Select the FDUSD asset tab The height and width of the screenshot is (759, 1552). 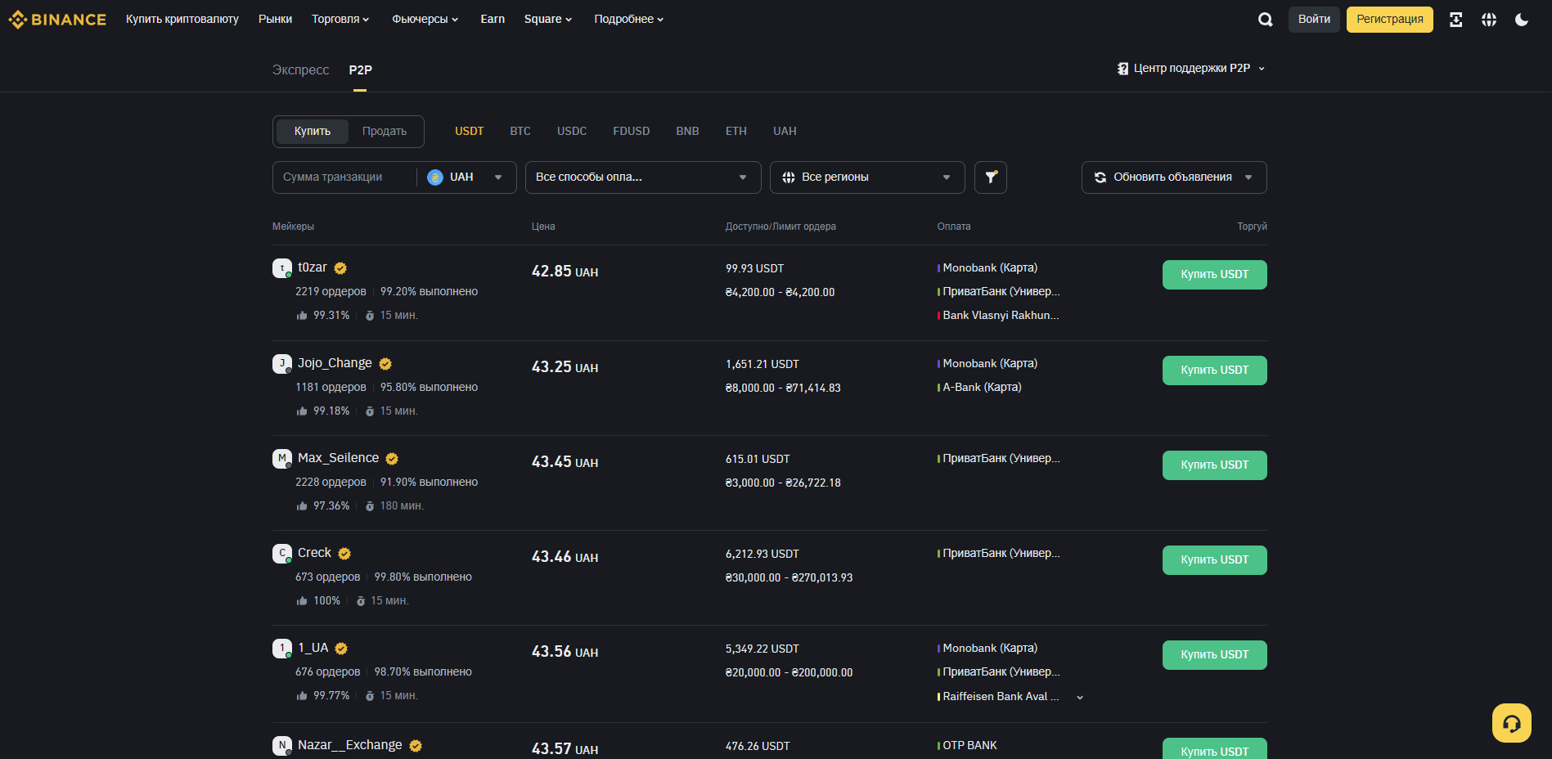pos(632,131)
